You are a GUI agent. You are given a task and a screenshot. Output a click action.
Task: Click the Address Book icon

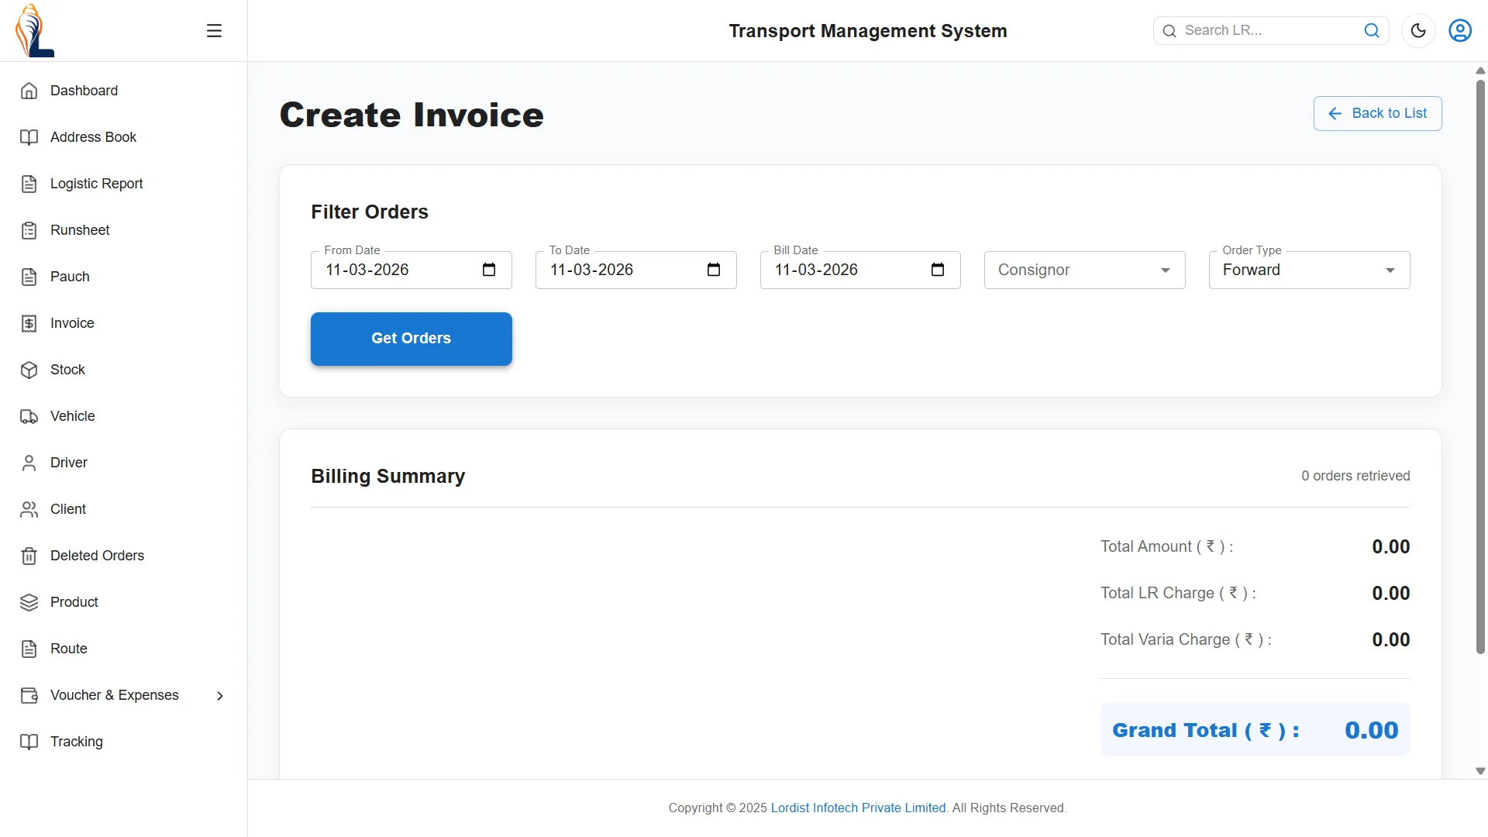(29, 137)
